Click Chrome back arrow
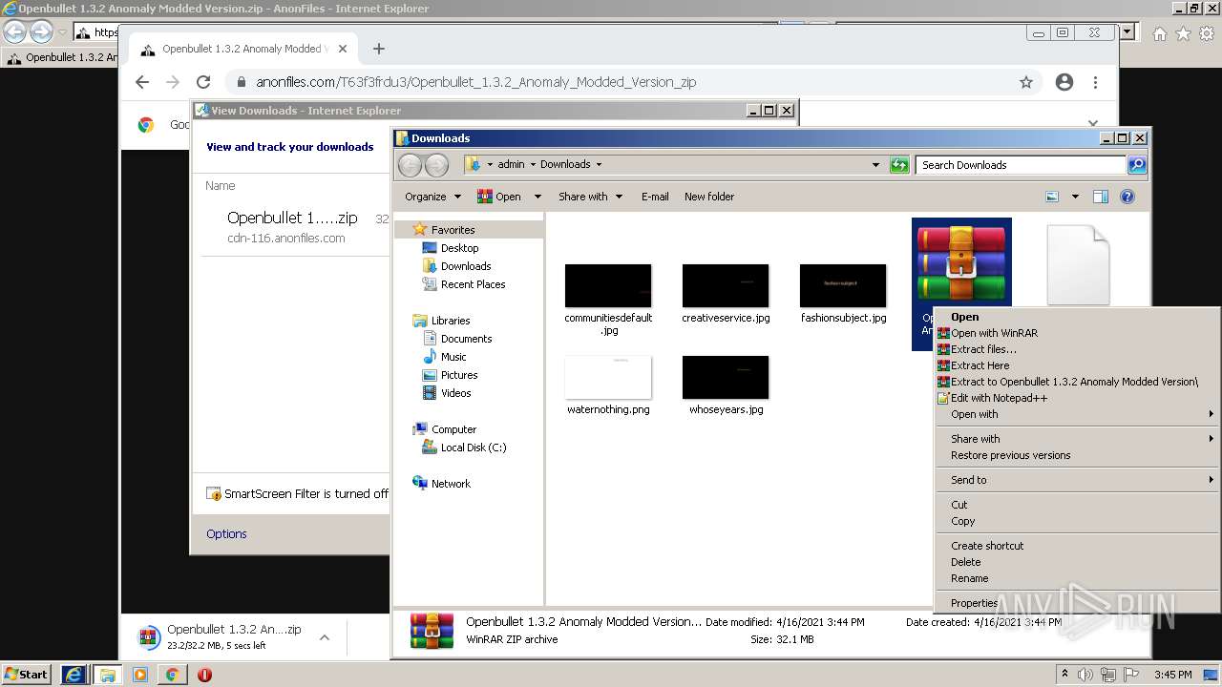The height and width of the screenshot is (687, 1222). pos(142,82)
